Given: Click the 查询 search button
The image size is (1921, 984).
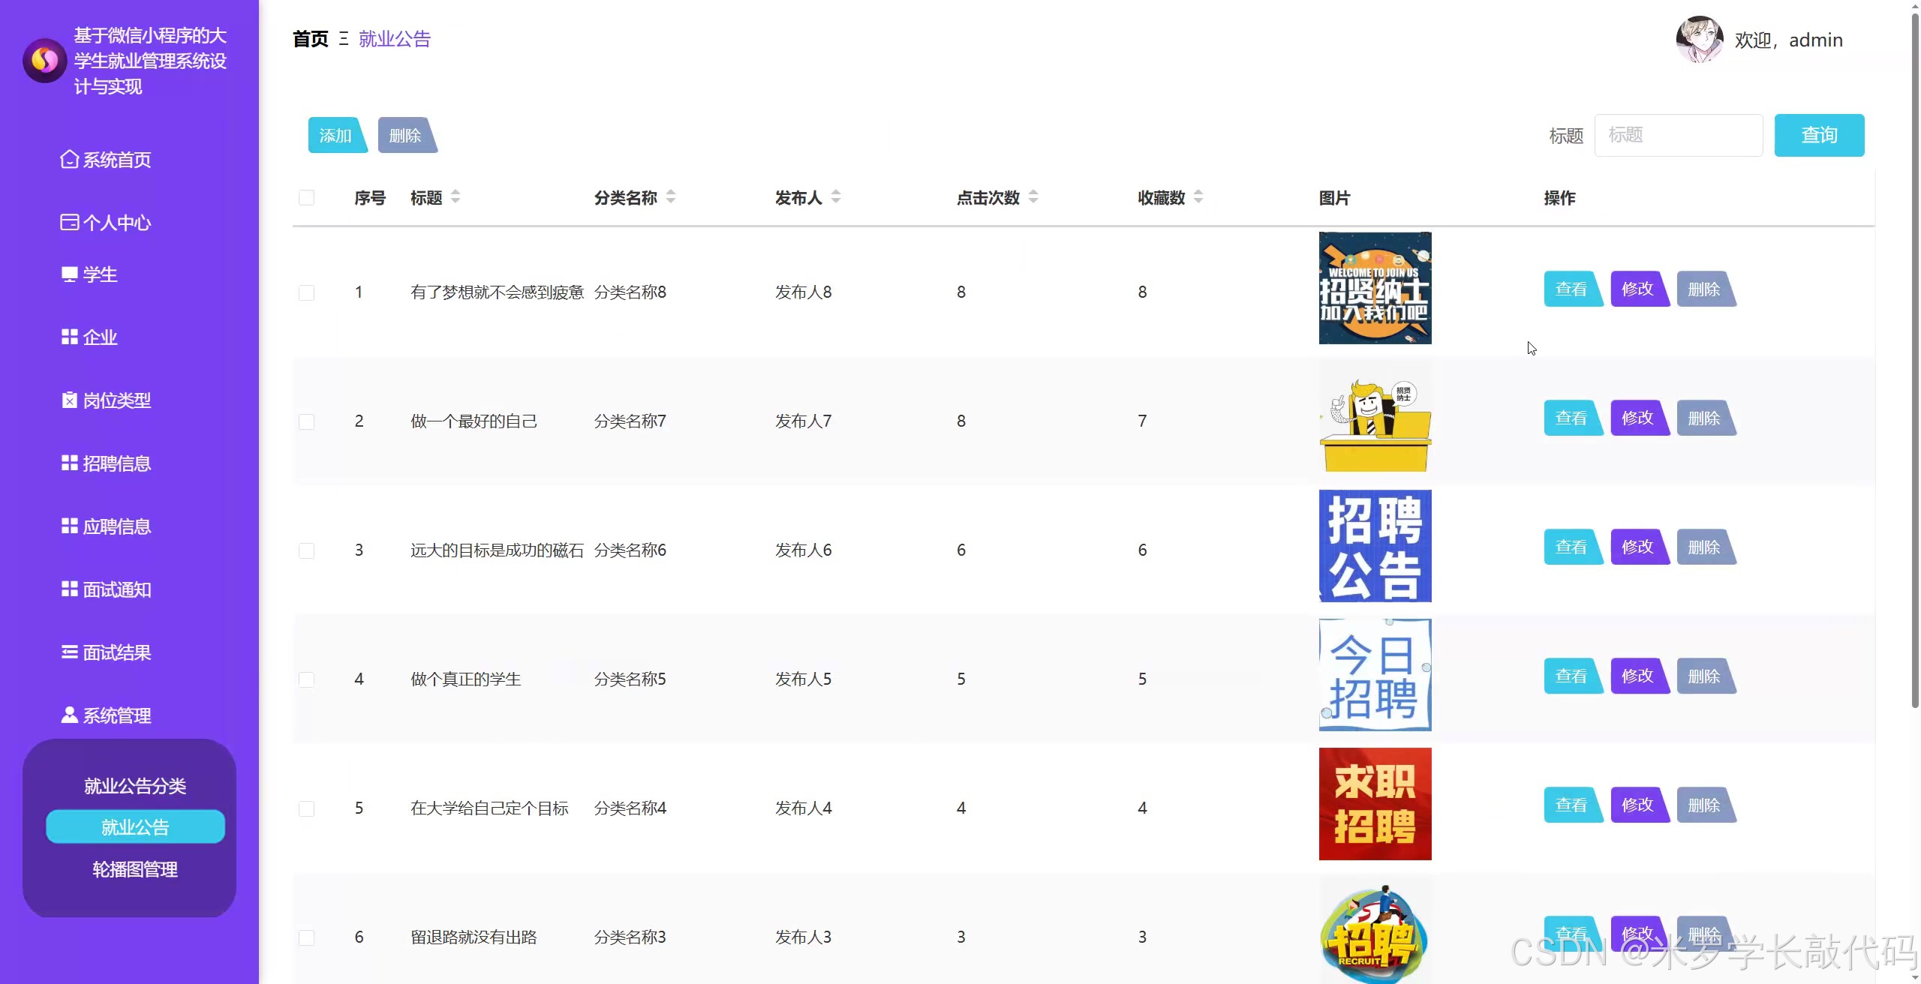Looking at the screenshot, I should click(1819, 135).
